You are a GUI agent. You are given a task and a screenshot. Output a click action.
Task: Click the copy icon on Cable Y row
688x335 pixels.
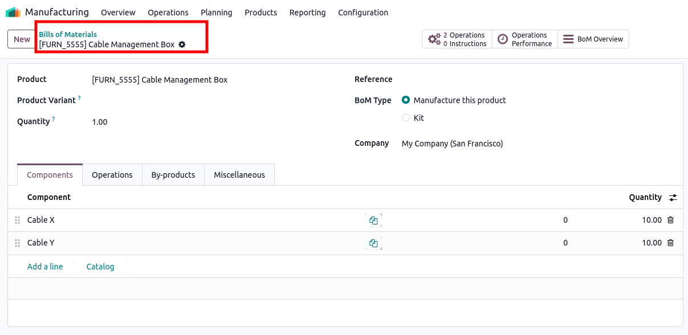373,243
